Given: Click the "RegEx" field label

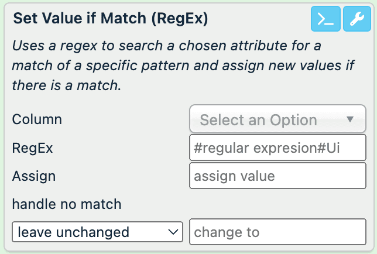Looking at the screenshot, I should (32, 148).
